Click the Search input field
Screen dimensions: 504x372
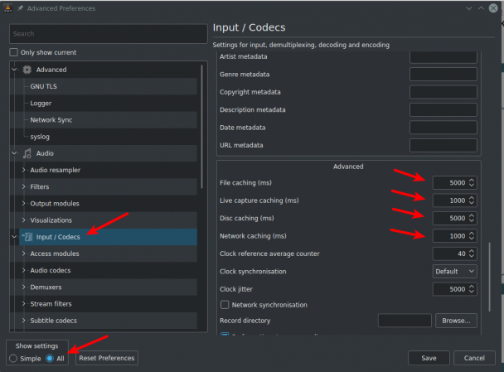click(109, 34)
